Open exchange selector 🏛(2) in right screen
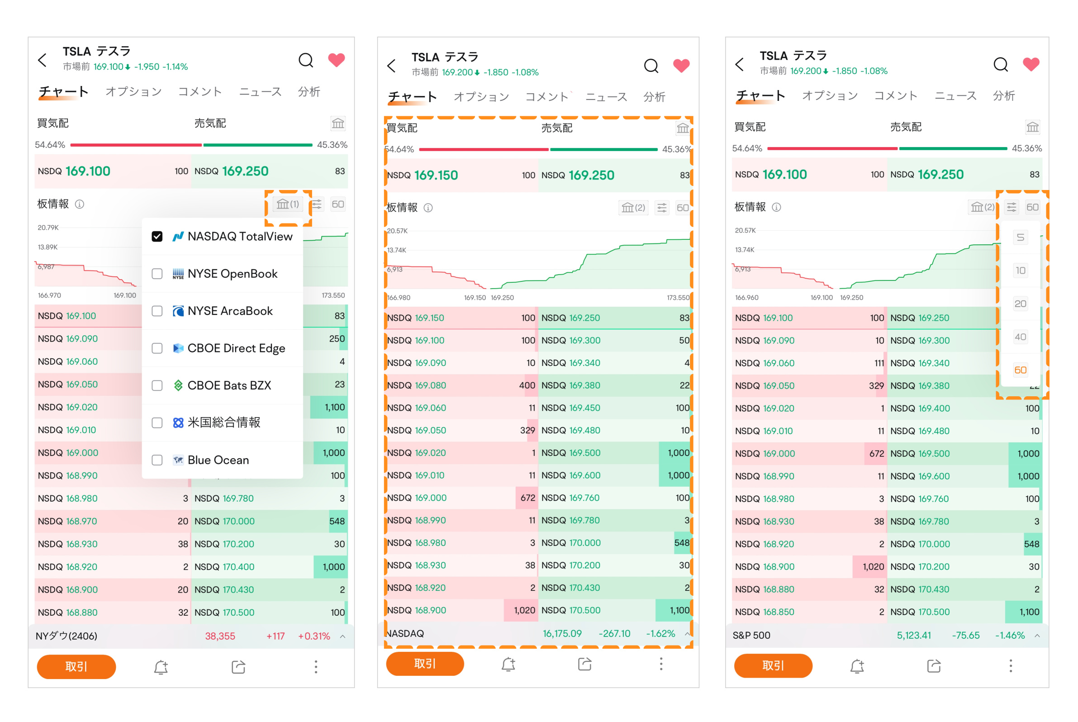1078x722 pixels. pyautogui.click(x=983, y=207)
